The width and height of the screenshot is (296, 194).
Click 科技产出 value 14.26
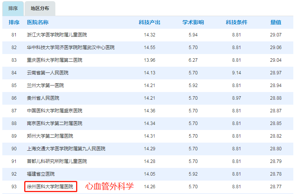(x=150, y=187)
